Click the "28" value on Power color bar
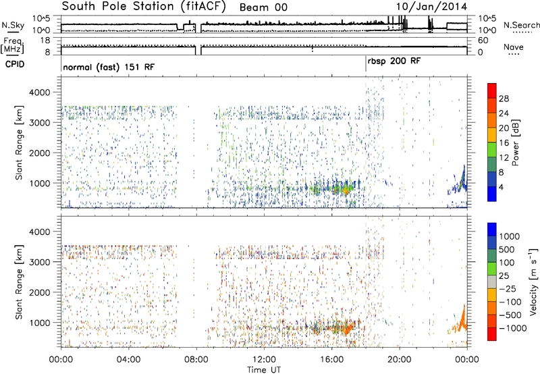Image resolution: width=540 pixels, height=374 pixels. coord(504,99)
